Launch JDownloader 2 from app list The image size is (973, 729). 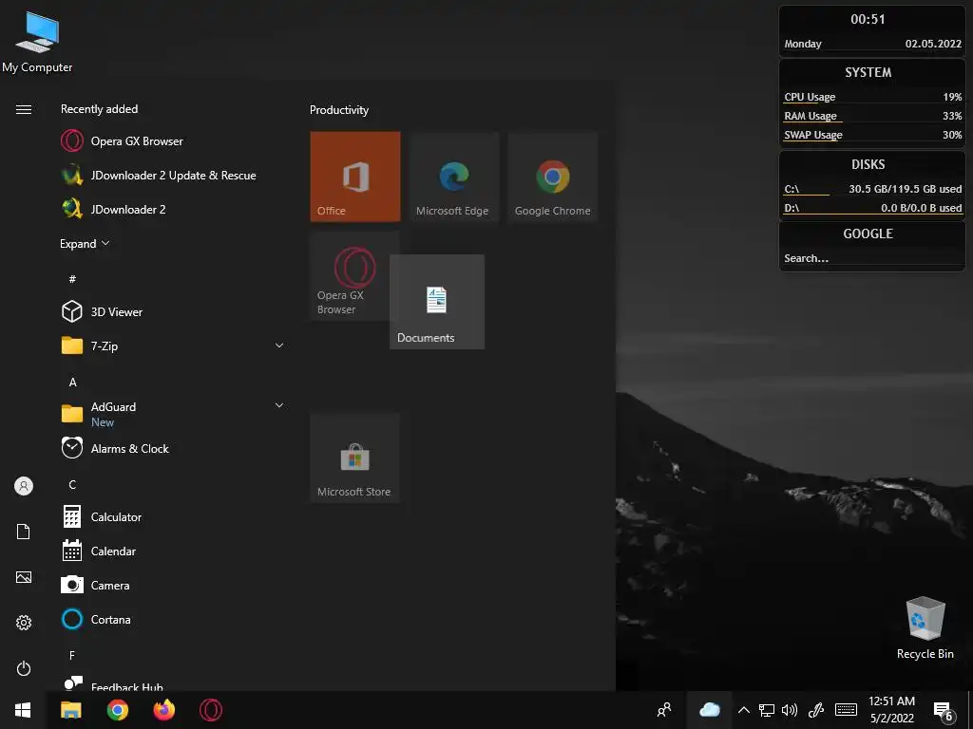174,210
